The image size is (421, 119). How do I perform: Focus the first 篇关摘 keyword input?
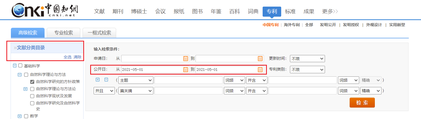(x=188, y=91)
